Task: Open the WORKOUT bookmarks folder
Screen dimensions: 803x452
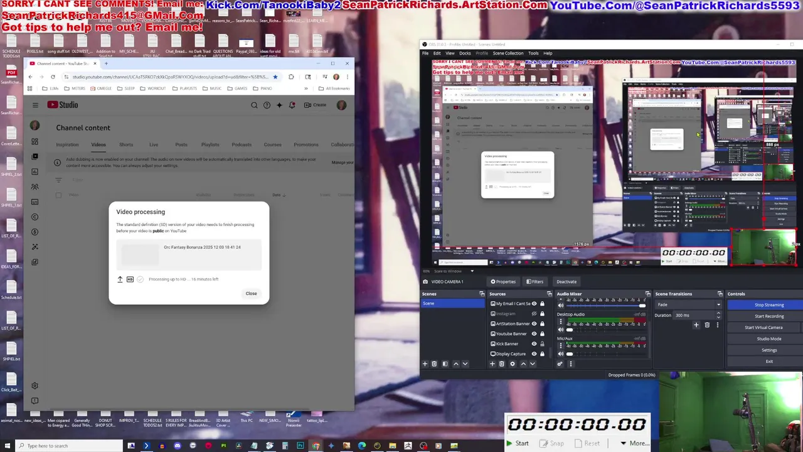Action: (x=152, y=89)
